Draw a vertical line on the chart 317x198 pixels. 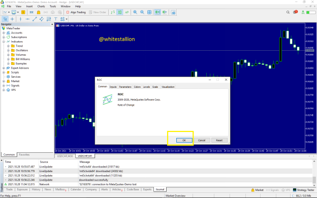point(20,19)
